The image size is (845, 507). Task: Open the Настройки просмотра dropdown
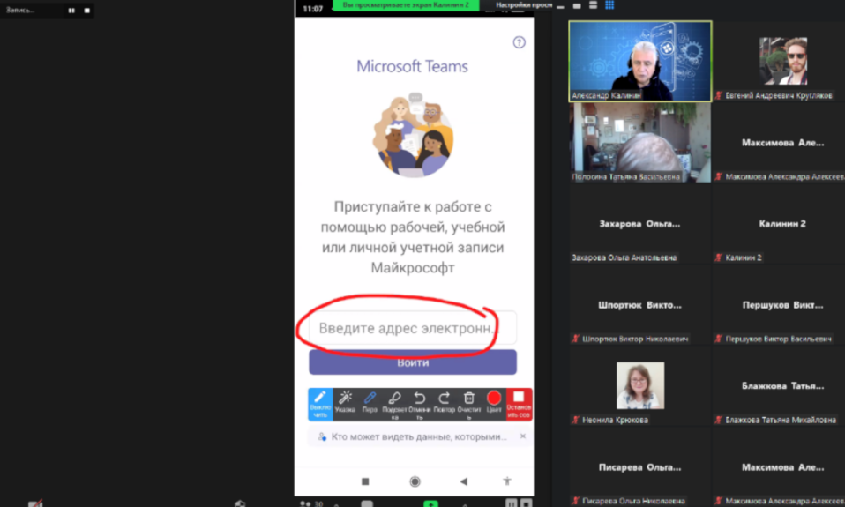(x=524, y=5)
